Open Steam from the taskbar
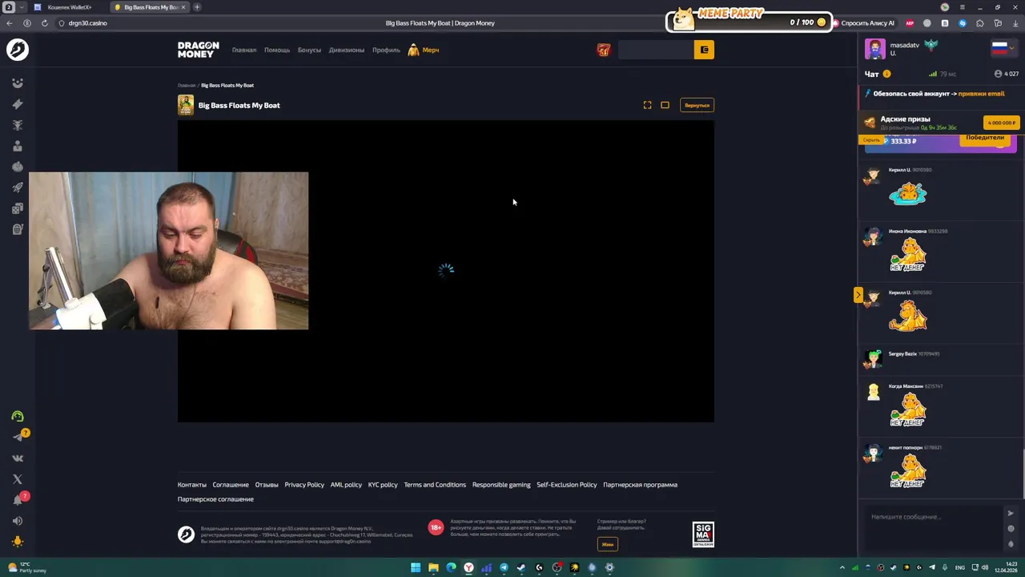 point(521,567)
